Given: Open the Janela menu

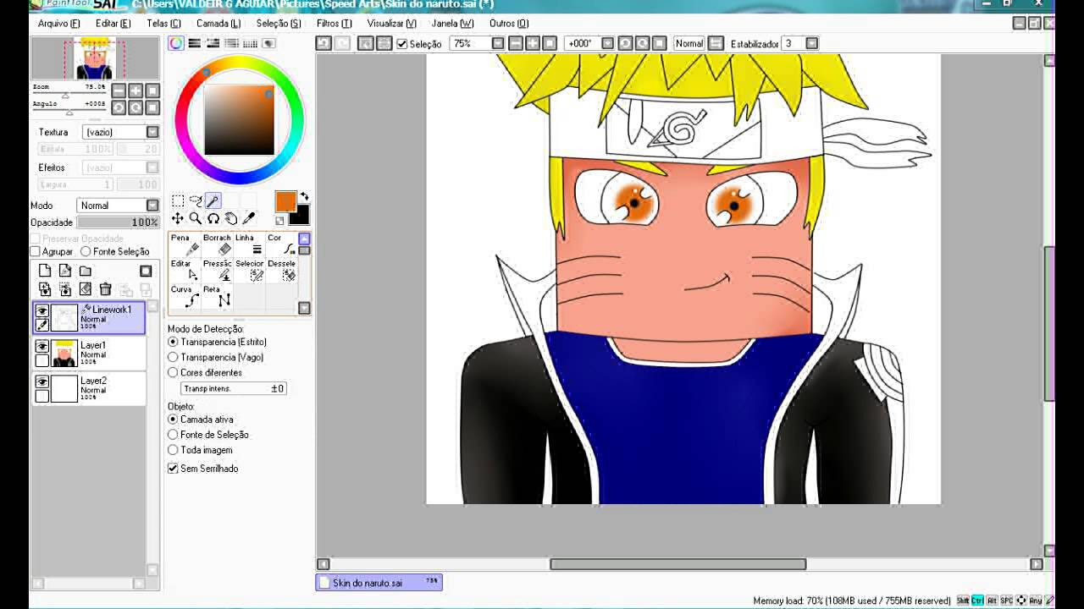Looking at the screenshot, I should [x=452, y=24].
